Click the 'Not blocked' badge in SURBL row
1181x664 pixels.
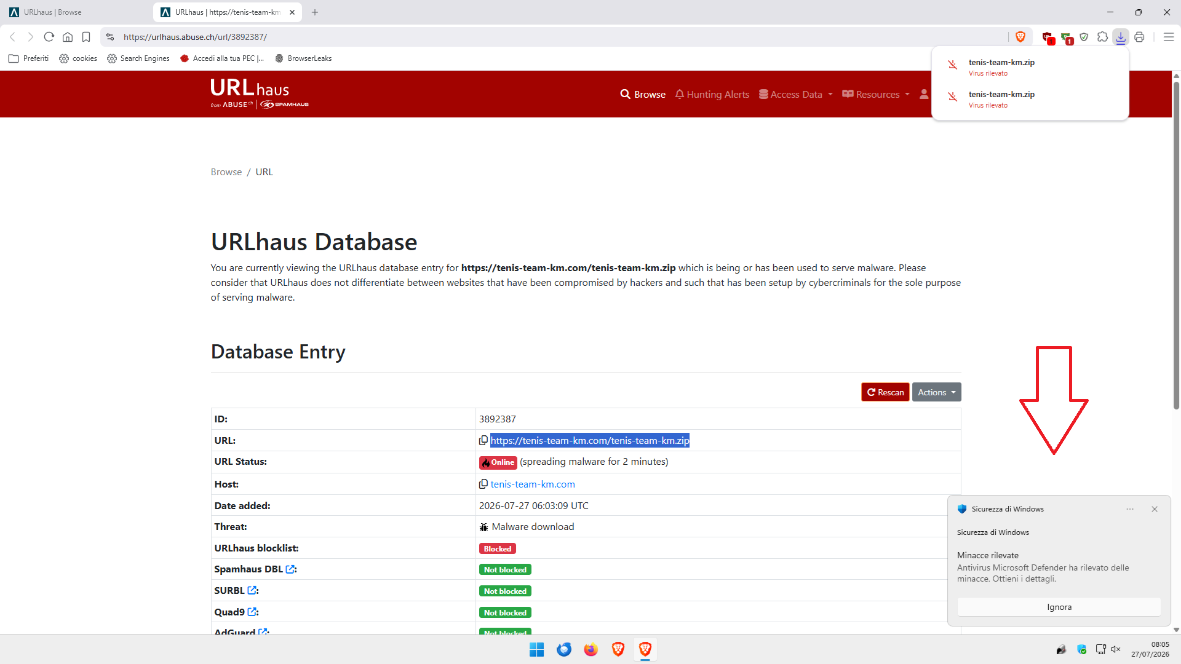[x=505, y=591]
